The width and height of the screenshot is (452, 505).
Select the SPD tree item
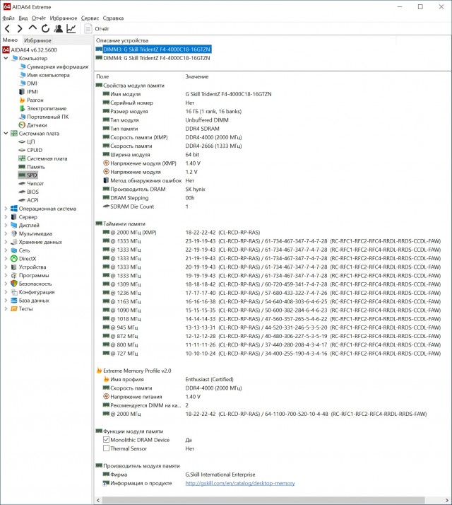click(x=28, y=175)
